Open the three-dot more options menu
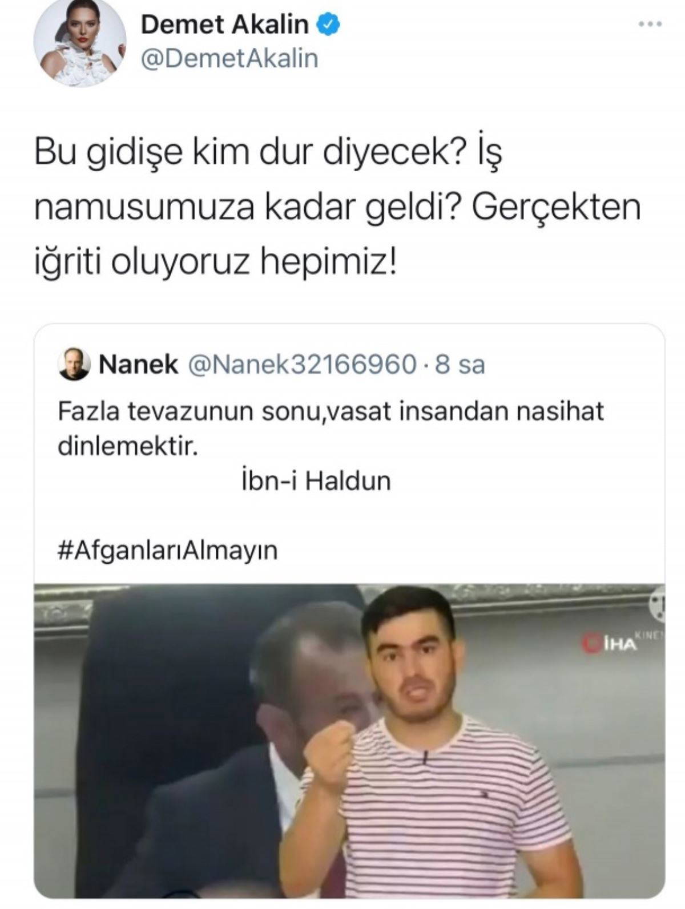Viewport: 685px width, 909px height. point(650,24)
